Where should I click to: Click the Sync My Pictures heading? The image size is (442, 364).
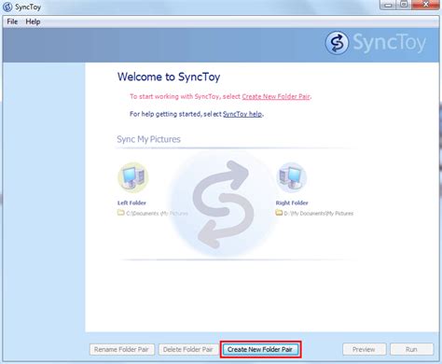pos(148,139)
